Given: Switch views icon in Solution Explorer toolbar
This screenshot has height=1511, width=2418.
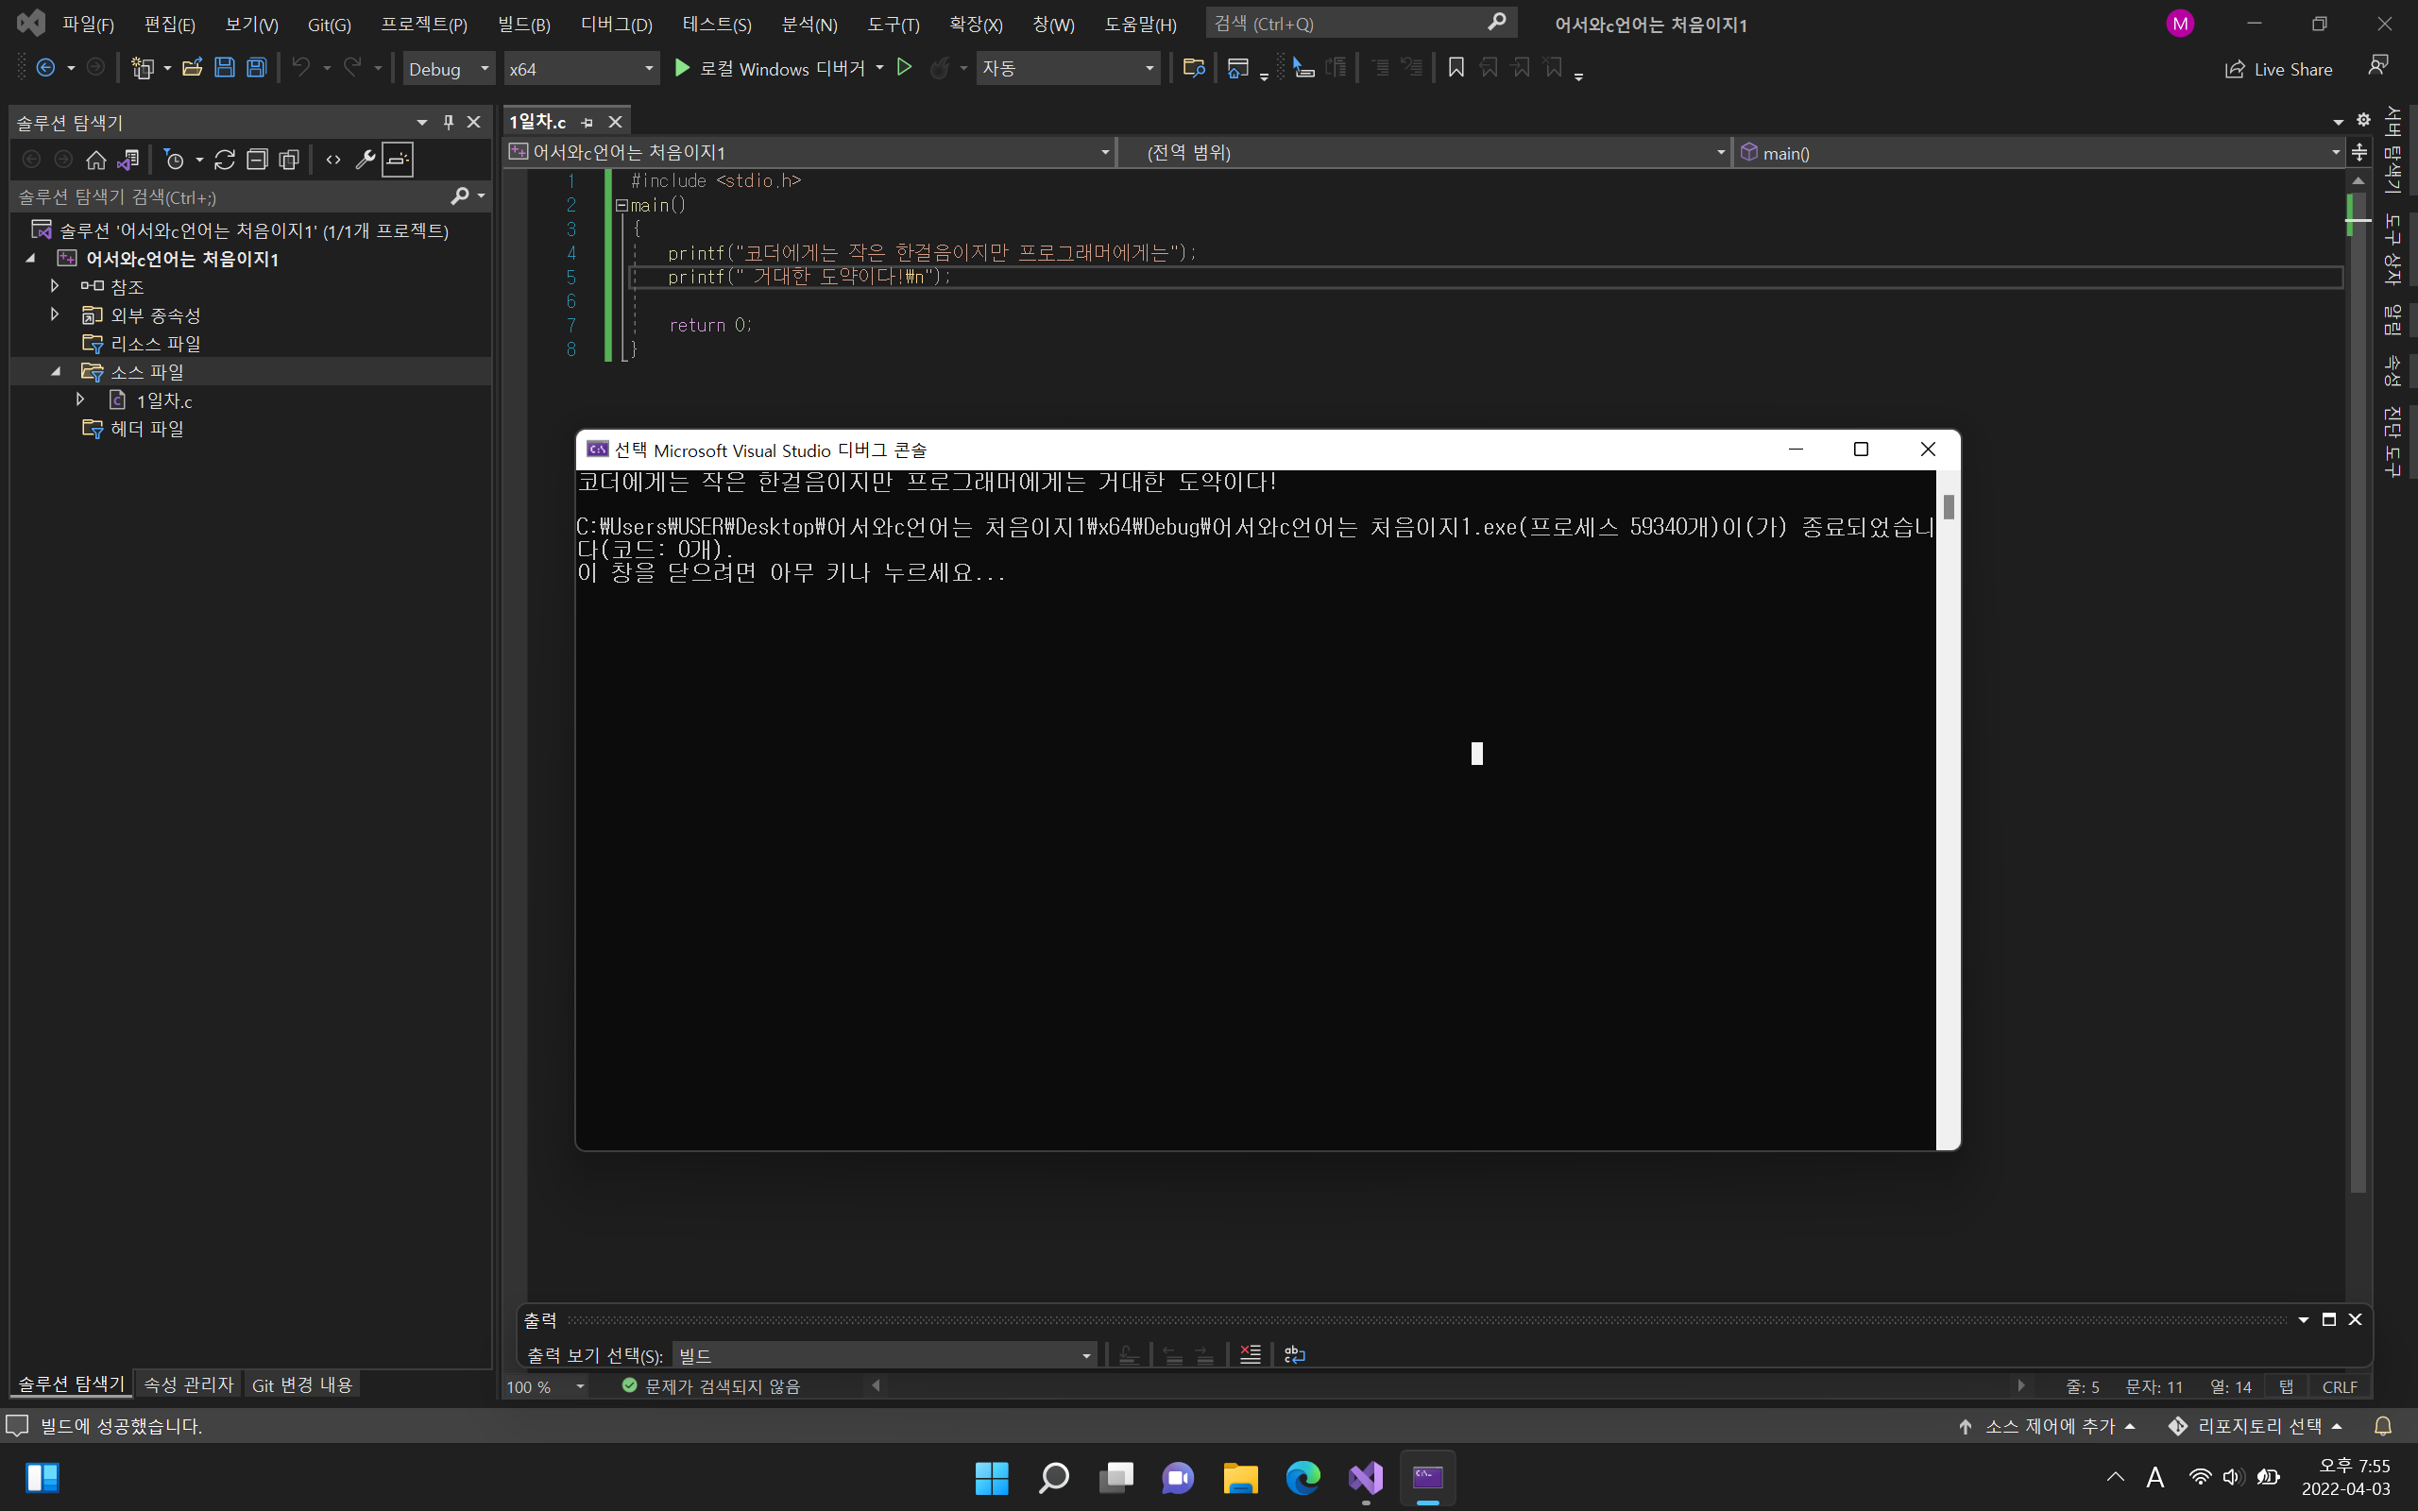Looking at the screenshot, I should [x=128, y=160].
